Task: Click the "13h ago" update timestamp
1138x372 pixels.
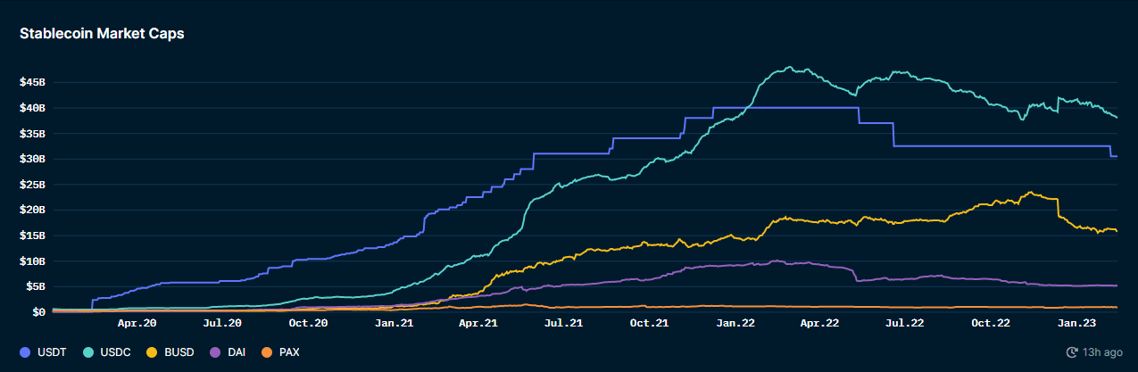Action: click(1103, 352)
